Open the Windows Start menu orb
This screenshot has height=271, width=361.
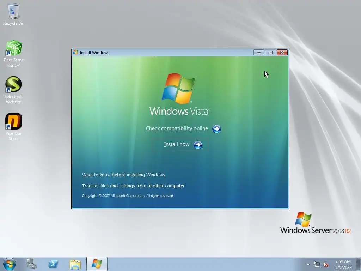[10, 264]
